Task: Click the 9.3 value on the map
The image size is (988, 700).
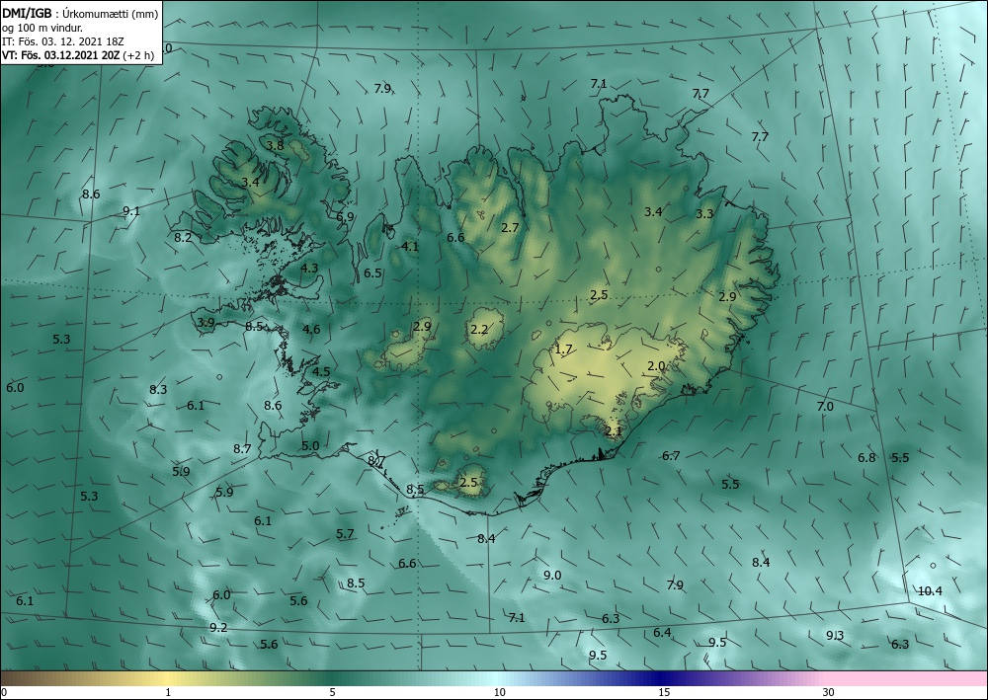Action: tap(835, 636)
